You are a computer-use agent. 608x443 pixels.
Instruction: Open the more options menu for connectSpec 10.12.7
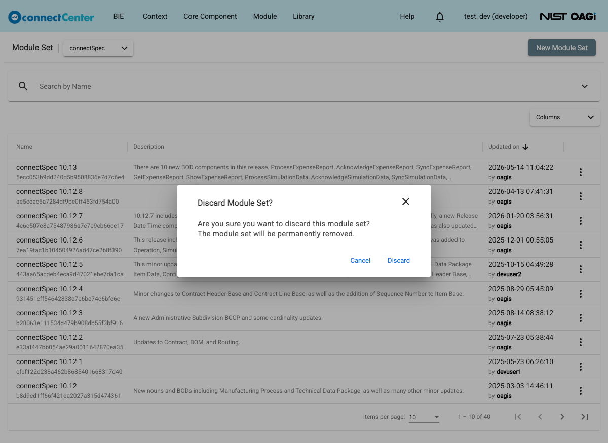click(x=581, y=221)
